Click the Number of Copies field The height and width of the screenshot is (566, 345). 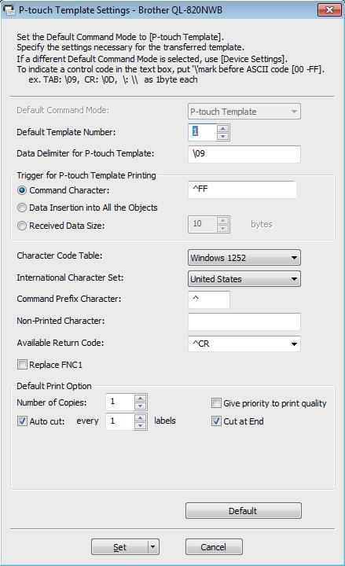click(x=119, y=402)
